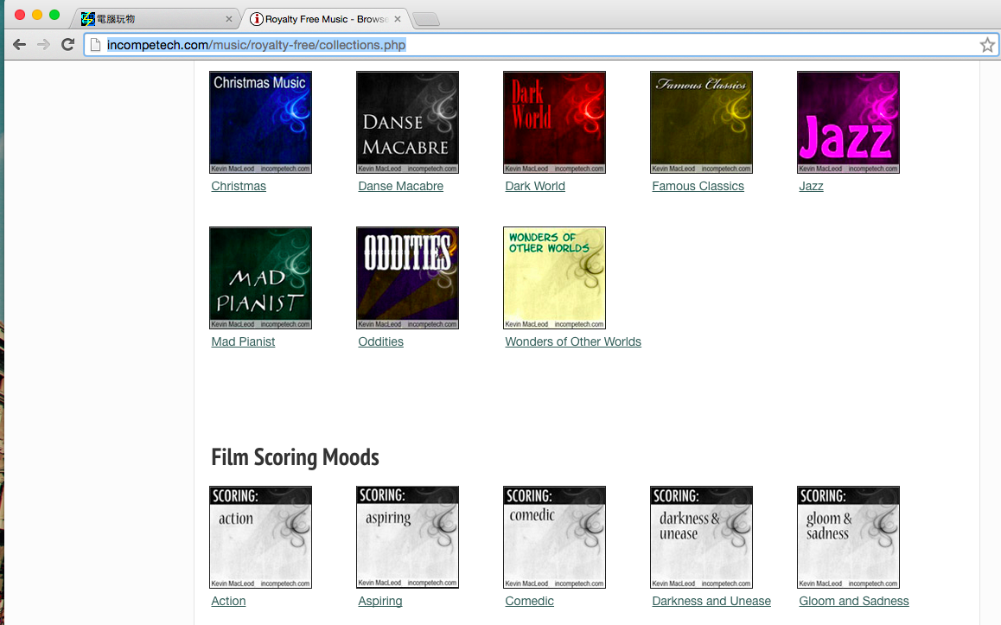1001x625 pixels.
Task: Open the Mad Pianist album cover
Action: click(x=260, y=277)
